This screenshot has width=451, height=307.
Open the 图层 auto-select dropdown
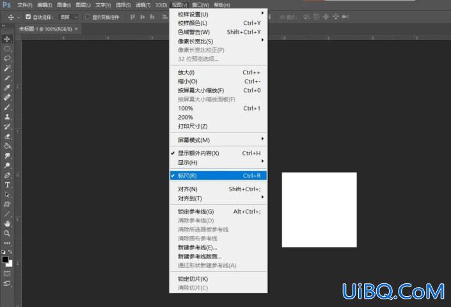tap(68, 17)
